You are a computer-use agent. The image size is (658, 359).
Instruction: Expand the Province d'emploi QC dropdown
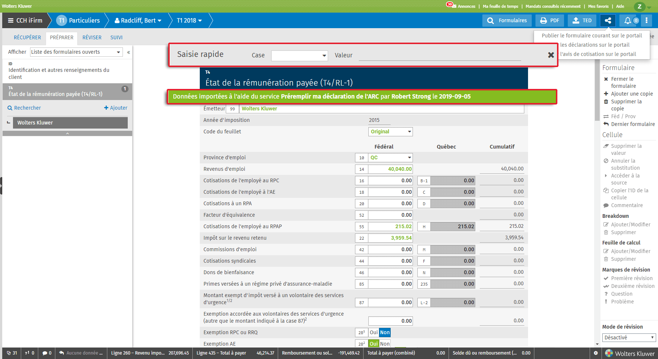click(x=390, y=158)
